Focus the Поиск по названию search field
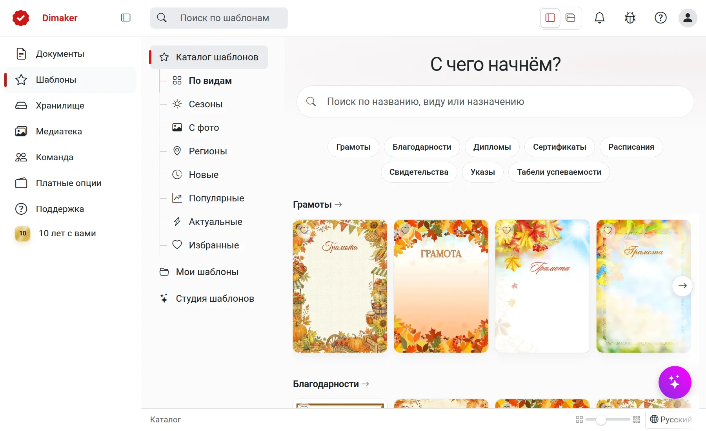This screenshot has width=706, height=431. point(495,102)
